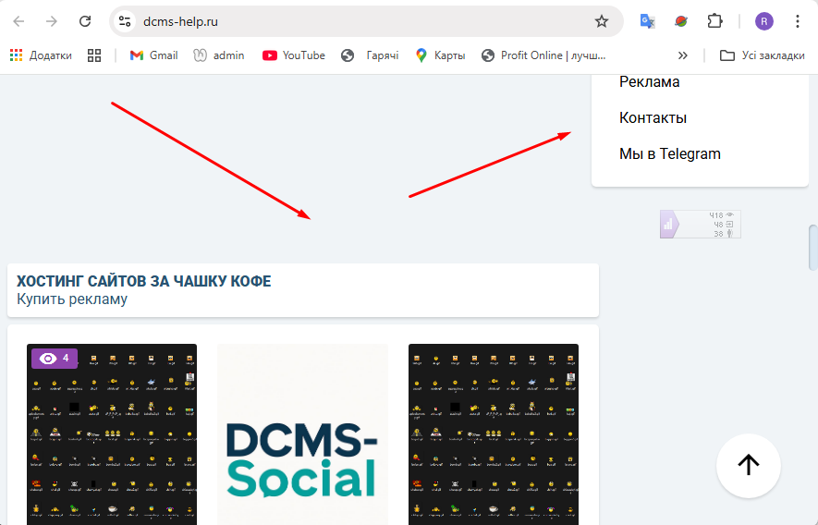Open the Мы в Telegram link

pos(669,153)
